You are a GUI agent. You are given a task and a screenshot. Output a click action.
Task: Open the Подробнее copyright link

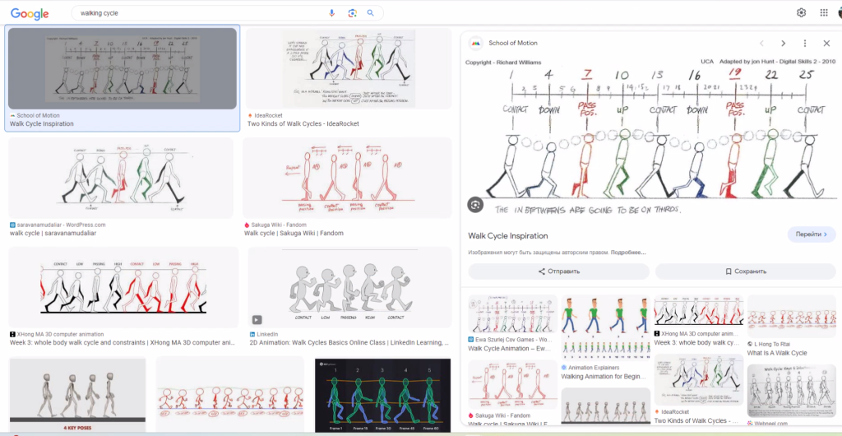pos(628,253)
